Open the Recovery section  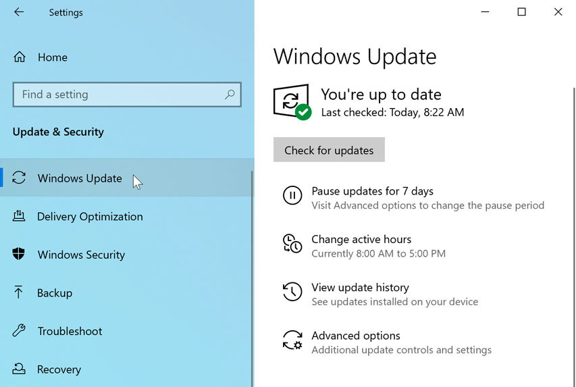(126, 369)
